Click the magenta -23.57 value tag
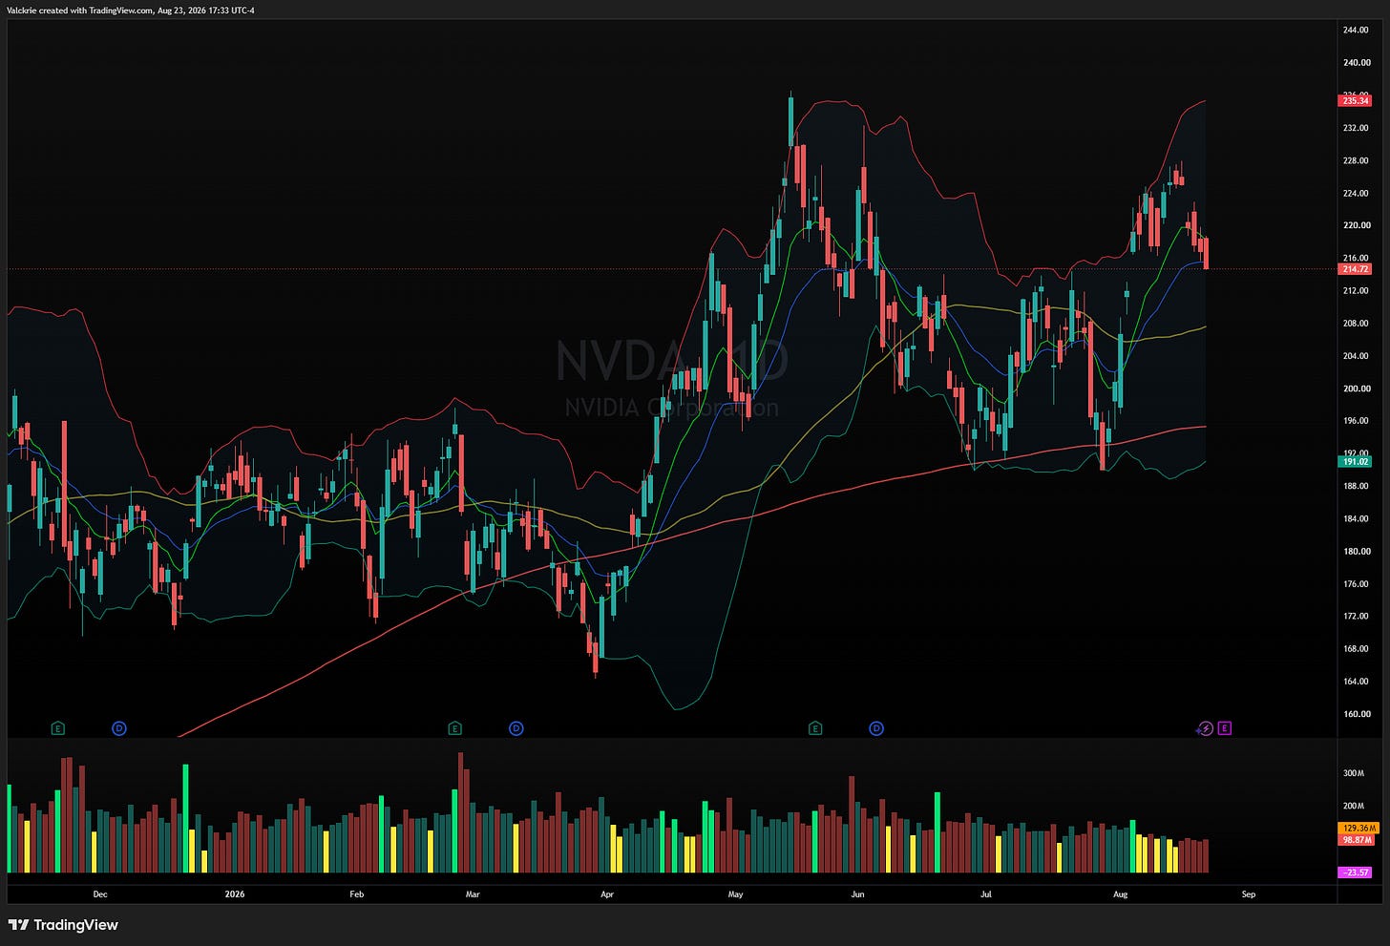Image resolution: width=1390 pixels, height=946 pixels. click(x=1356, y=872)
